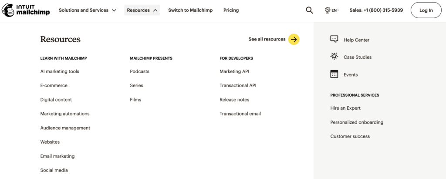Open AI marketing tools link
The image size is (446, 179).
(60, 71)
